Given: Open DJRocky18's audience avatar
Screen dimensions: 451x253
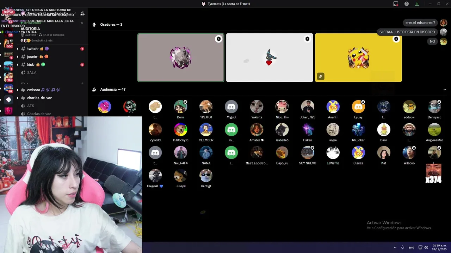Looking at the screenshot, I should [180, 130].
